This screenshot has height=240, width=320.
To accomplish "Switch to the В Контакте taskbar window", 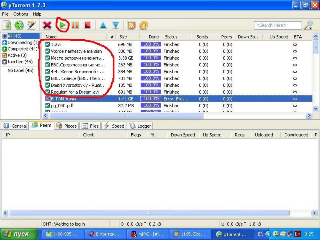I will click(105, 234).
